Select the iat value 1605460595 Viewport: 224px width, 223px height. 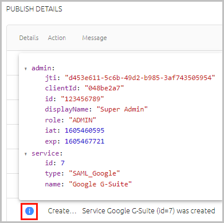click(x=84, y=130)
